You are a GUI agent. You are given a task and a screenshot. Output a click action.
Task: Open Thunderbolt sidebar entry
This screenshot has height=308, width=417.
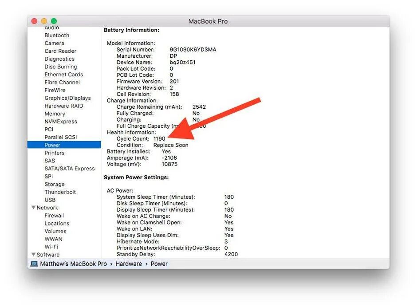60,192
